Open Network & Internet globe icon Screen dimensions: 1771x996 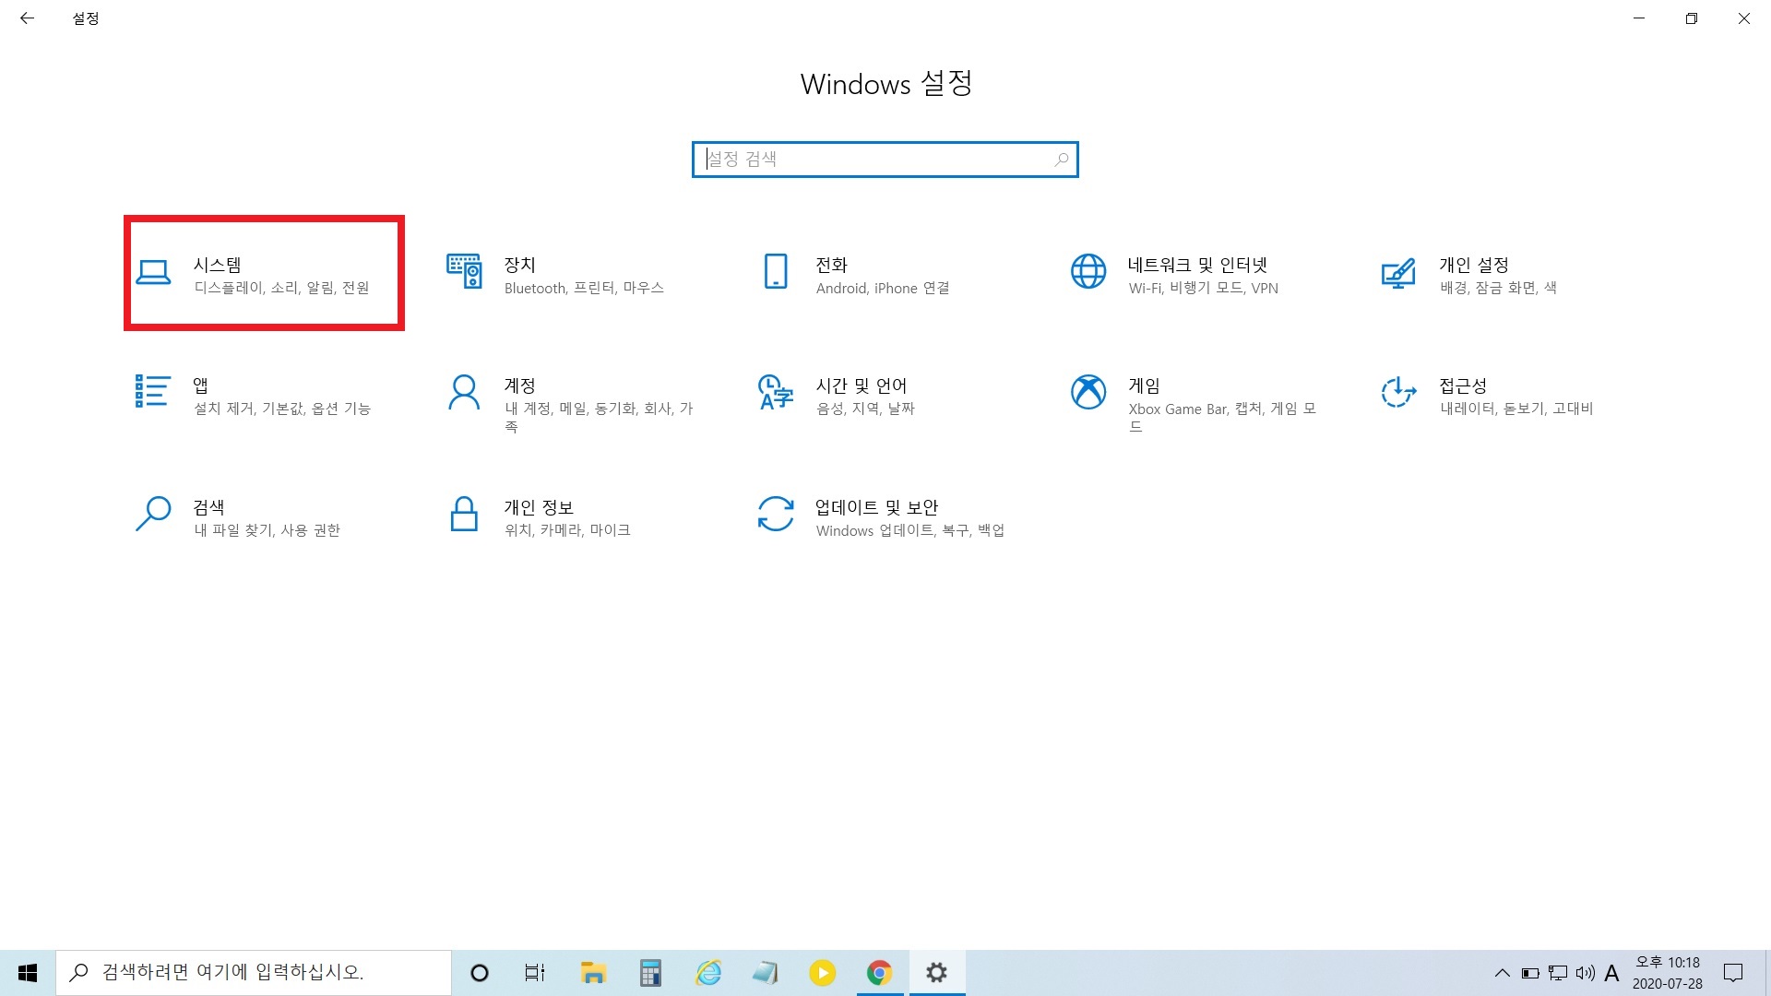pos(1088,272)
